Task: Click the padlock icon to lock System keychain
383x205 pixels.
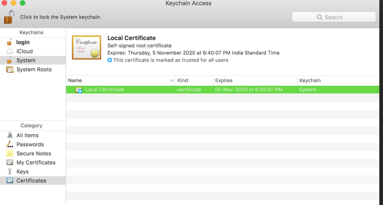Action: pyautogui.click(x=9, y=17)
